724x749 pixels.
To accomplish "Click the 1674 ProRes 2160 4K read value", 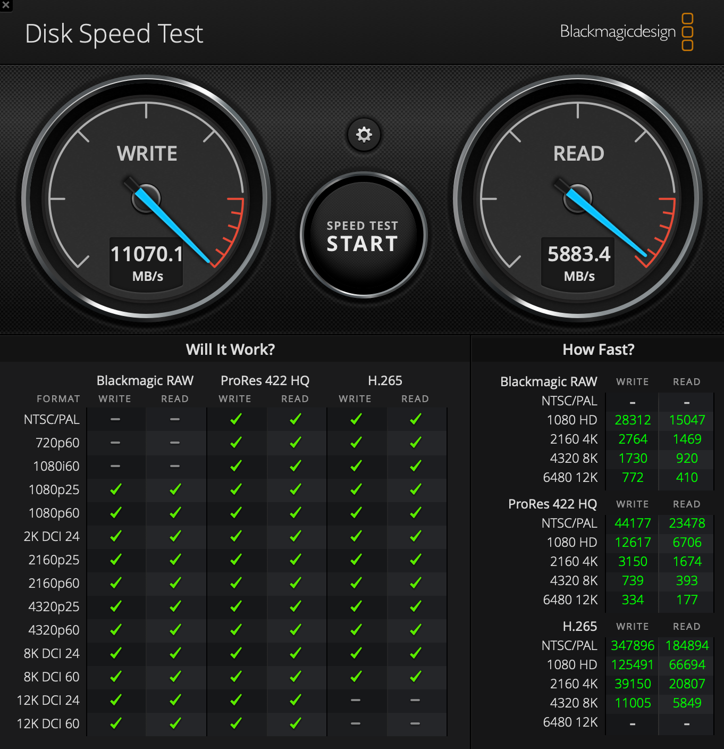I will (687, 562).
